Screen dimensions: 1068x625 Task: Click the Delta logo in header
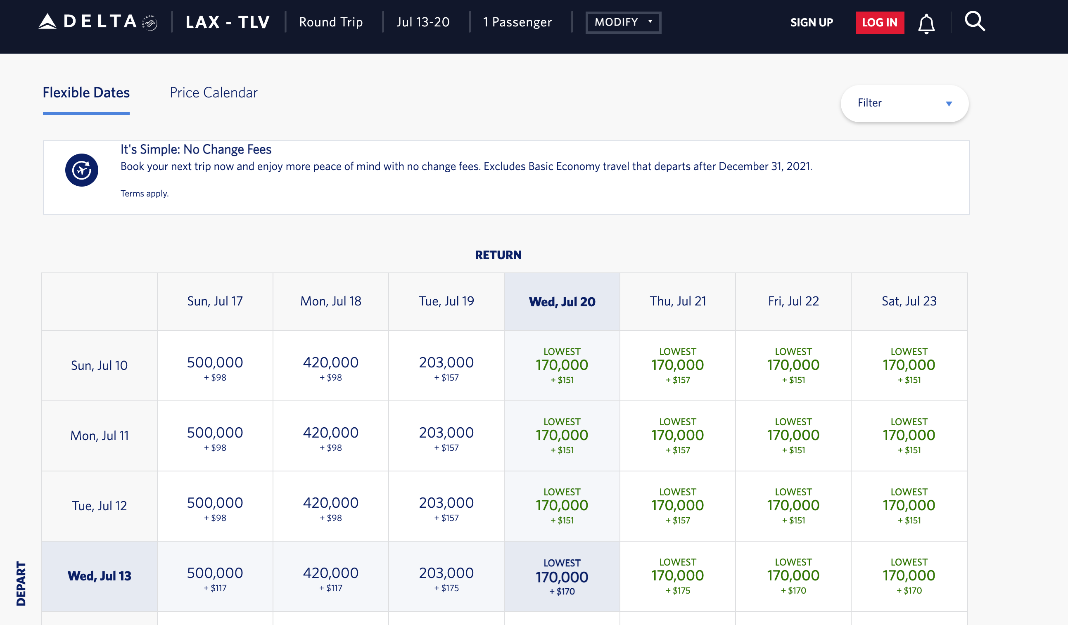click(88, 21)
